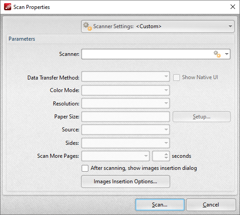Expand the Scanner dropdown arrow
The image size is (240, 215).
(x=227, y=54)
